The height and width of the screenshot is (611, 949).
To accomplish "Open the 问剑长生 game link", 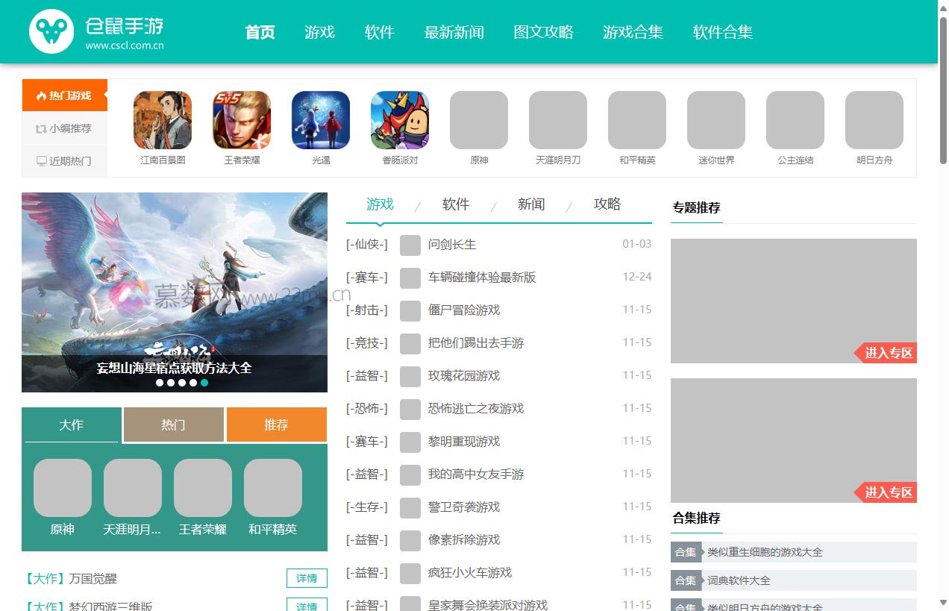I will click(x=454, y=244).
